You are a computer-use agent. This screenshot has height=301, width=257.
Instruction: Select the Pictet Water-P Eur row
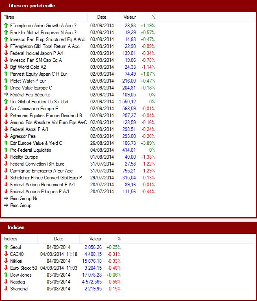[x=79, y=81]
